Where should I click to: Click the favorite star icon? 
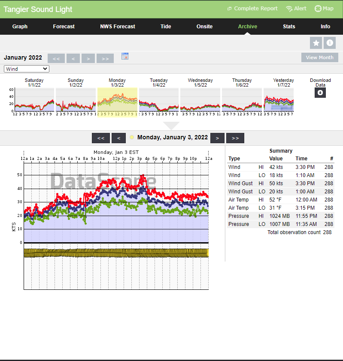pos(316,43)
